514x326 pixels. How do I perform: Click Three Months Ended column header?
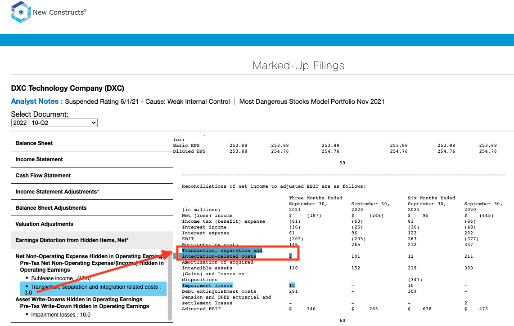[316, 198]
